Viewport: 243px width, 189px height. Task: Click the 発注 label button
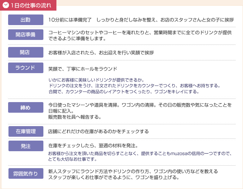[x=26, y=146]
